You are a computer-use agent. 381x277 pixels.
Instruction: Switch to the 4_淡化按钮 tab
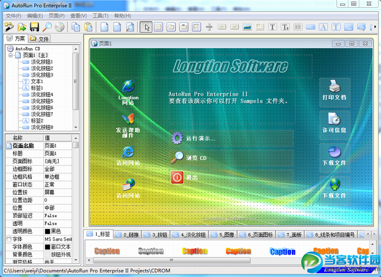click(189, 234)
